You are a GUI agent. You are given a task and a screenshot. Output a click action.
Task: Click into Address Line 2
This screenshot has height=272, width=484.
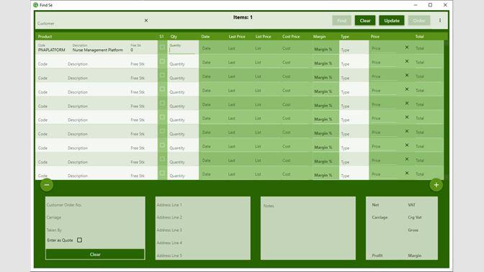pos(203,217)
